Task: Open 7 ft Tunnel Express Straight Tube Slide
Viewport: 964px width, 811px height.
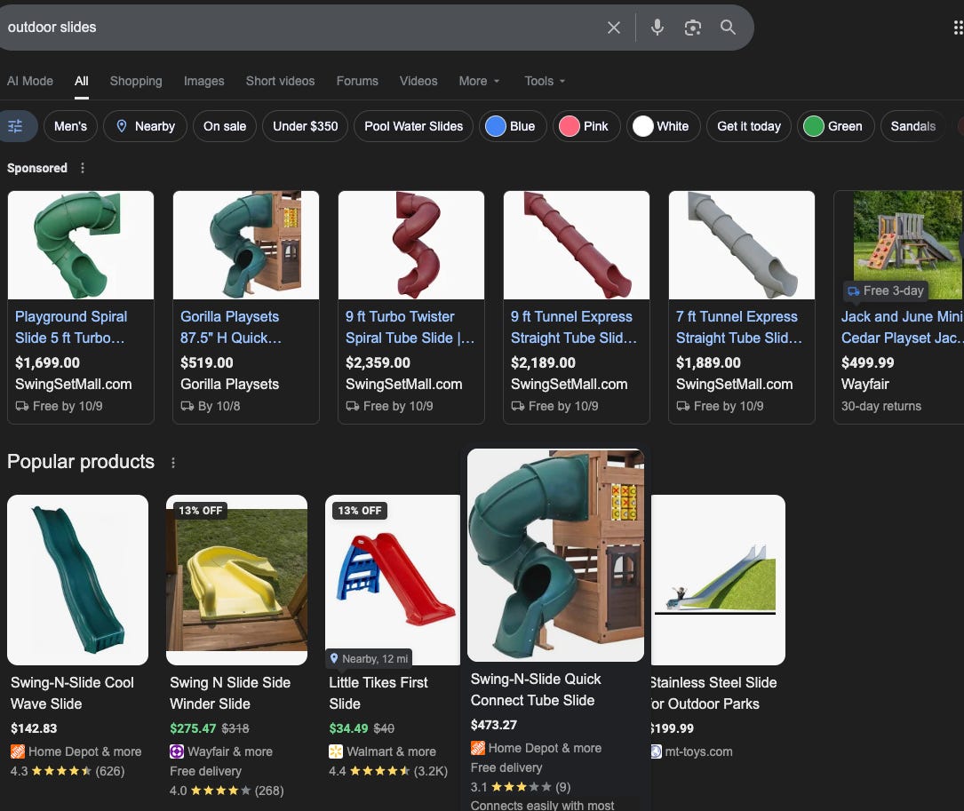Action: 739,327
